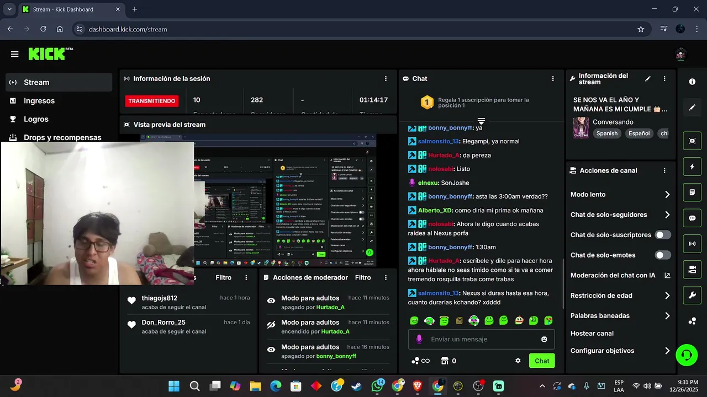Click username salmonsito_13 in Elegampi message
Screen dimensions: 707x397
point(439,142)
